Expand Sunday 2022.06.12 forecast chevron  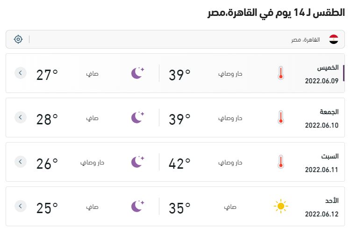(21, 206)
